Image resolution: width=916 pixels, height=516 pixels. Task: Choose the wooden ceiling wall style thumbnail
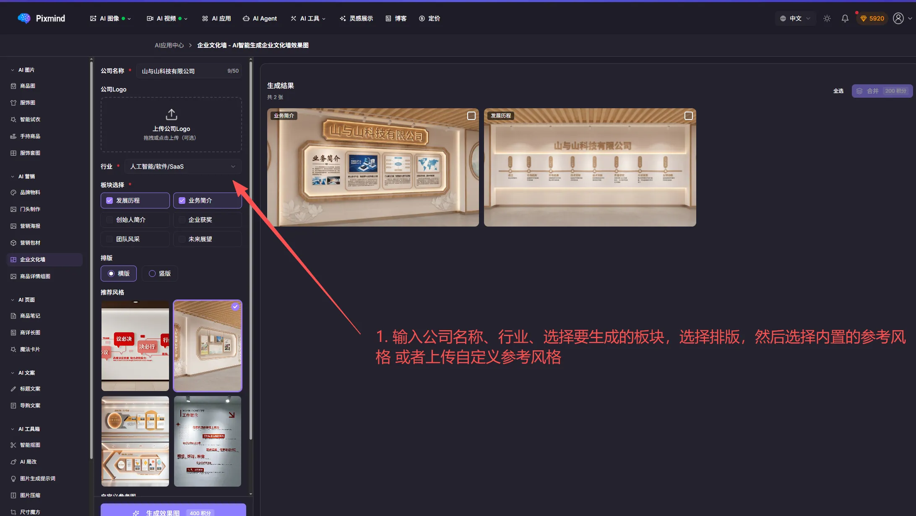(x=208, y=346)
